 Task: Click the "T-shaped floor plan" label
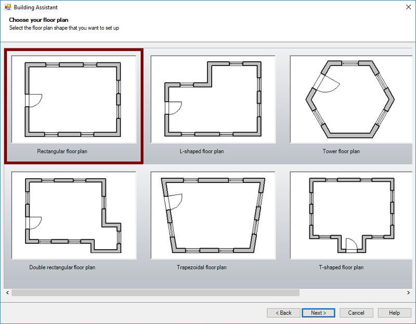pyautogui.click(x=341, y=268)
